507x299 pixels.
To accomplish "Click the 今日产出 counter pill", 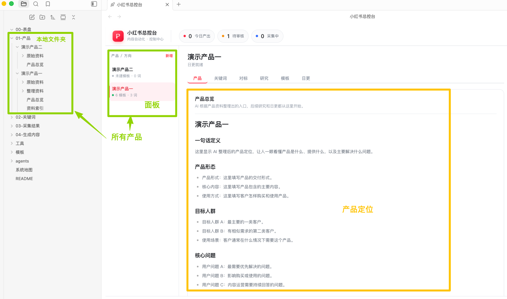I will 197,36.
